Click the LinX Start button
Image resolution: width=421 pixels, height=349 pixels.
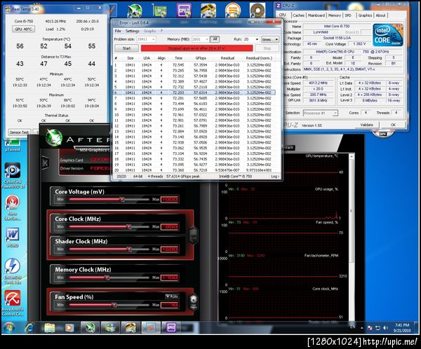click(126, 48)
